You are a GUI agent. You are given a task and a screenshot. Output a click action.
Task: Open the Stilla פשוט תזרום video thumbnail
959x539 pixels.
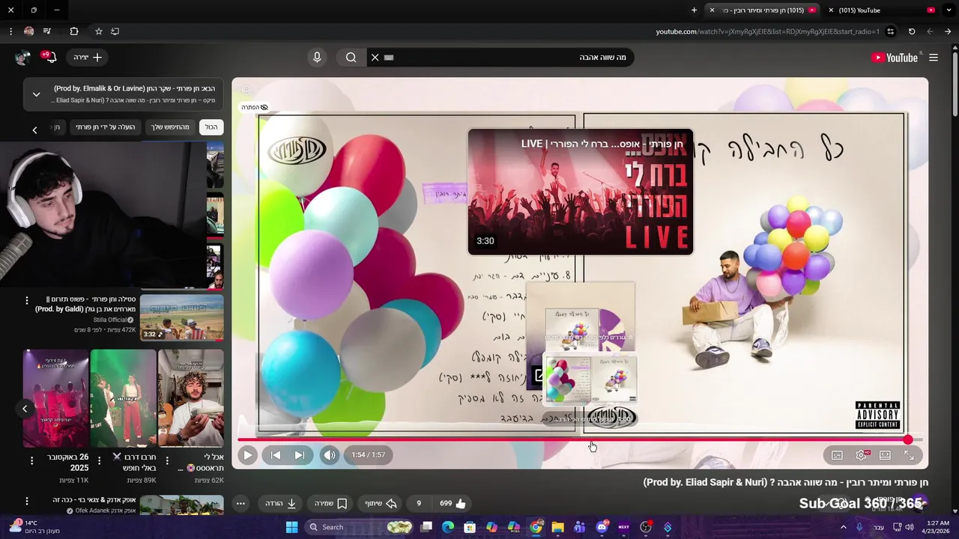coord(182,317)
